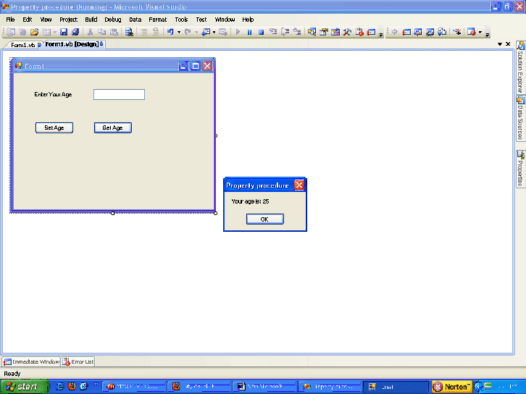
Task: Expand the Solution Explorer side panel
Action: click(x=520, y=67)
